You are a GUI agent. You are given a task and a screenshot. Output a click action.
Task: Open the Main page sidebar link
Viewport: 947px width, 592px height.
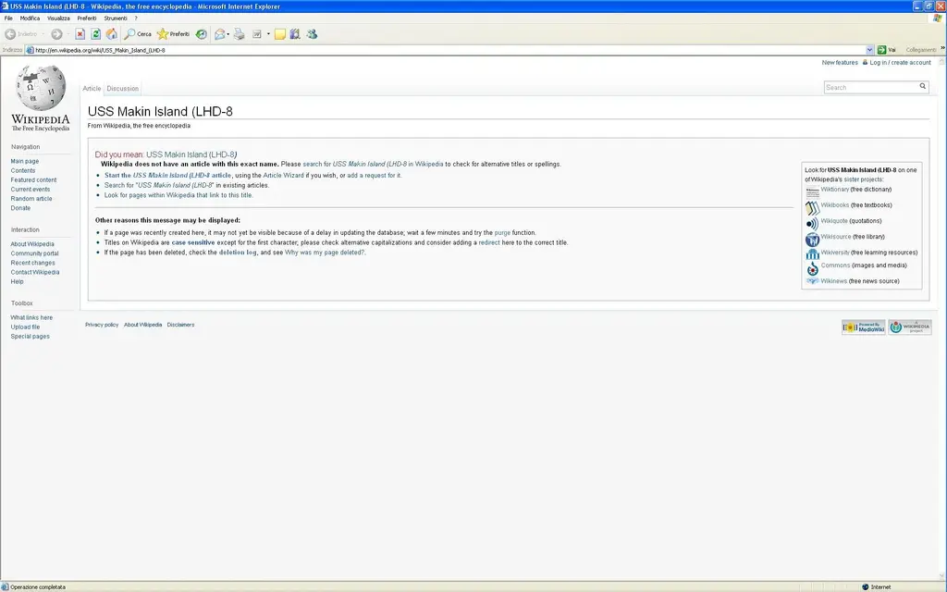click(25, 161)
